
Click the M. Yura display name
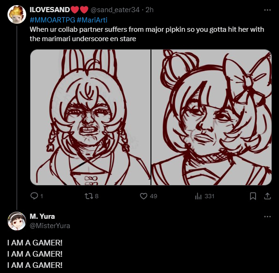click(43, 216)
